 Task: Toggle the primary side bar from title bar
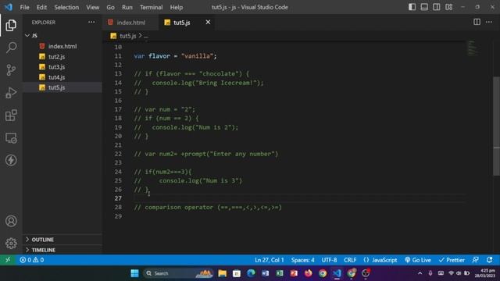pos(412,7)
